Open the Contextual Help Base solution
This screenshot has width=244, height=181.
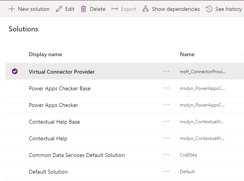tap(54, 122)
